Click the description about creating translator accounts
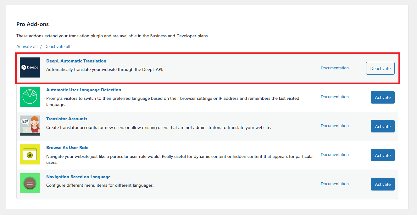The image size is (417, 215). click(158, 127)
